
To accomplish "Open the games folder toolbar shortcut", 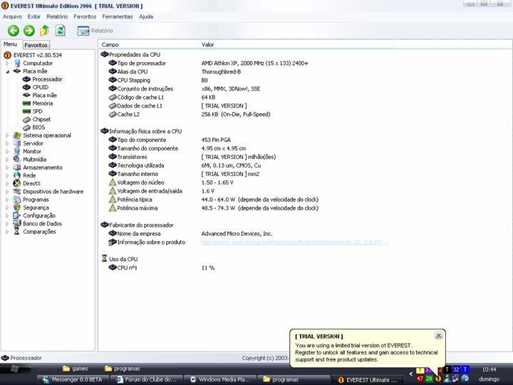I will [76, 369].
